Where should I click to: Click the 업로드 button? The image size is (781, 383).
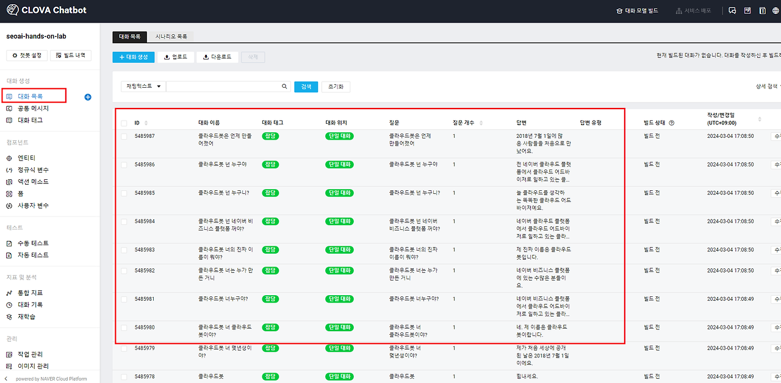[x=176, y=57]
